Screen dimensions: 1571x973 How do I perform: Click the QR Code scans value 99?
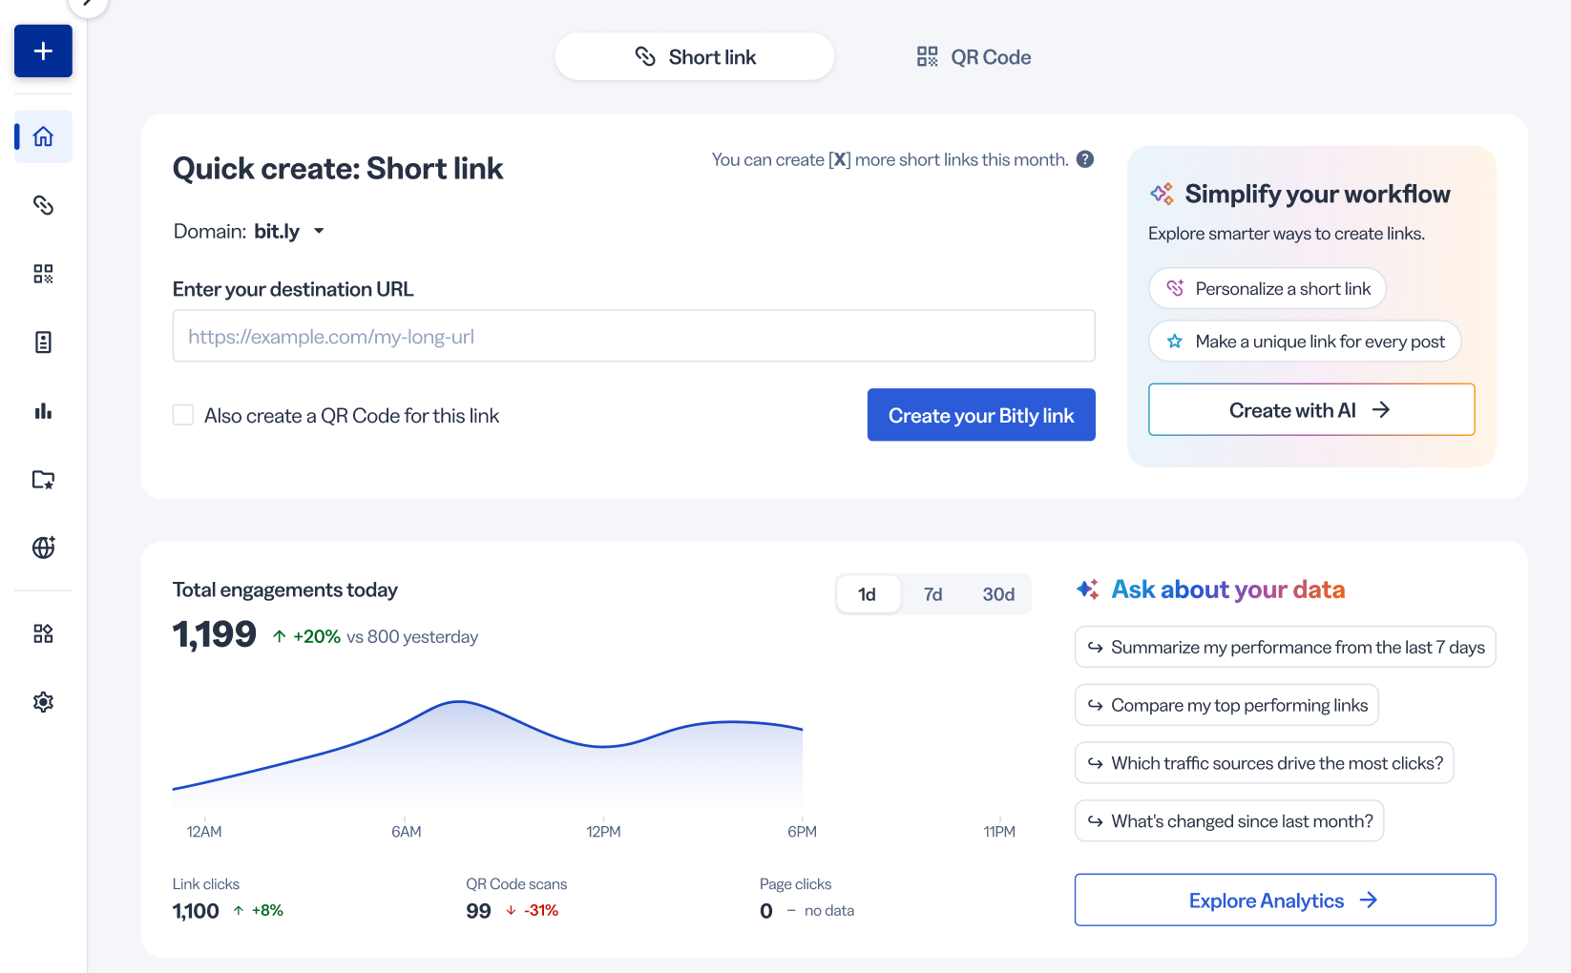478,911
